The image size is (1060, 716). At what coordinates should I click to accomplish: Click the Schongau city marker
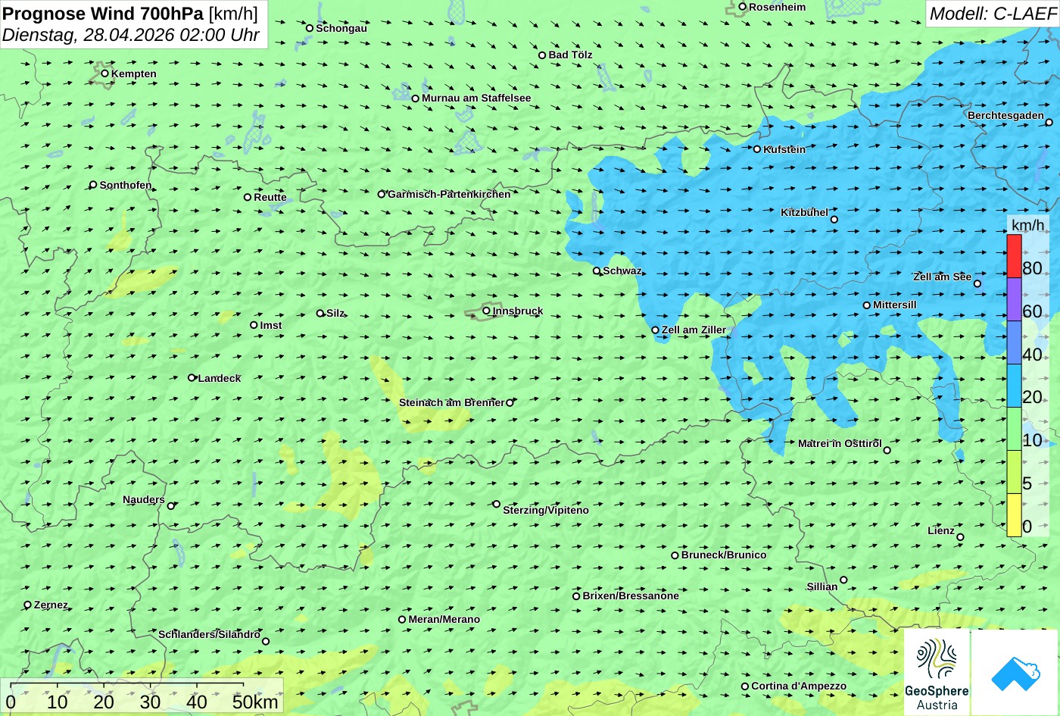pyautogui.click(x=310, y=28)
